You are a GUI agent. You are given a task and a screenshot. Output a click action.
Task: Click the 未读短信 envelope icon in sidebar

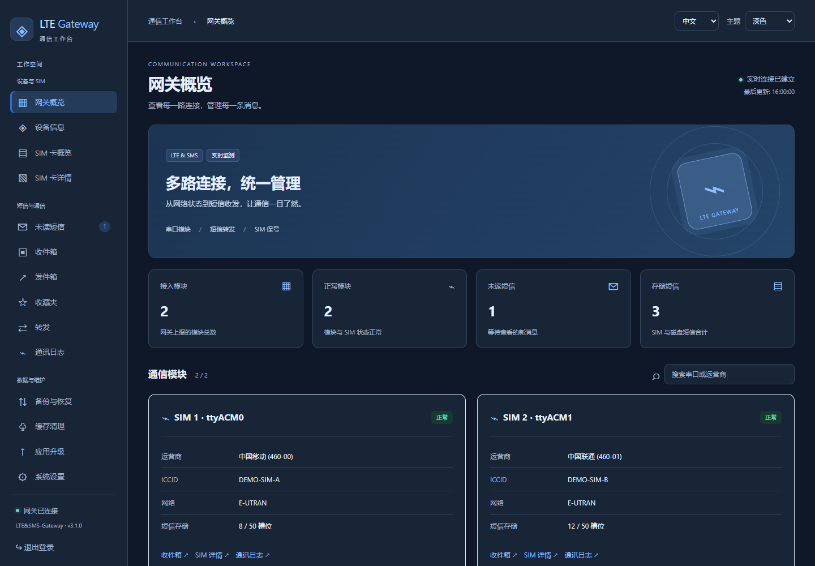point(23,227)
